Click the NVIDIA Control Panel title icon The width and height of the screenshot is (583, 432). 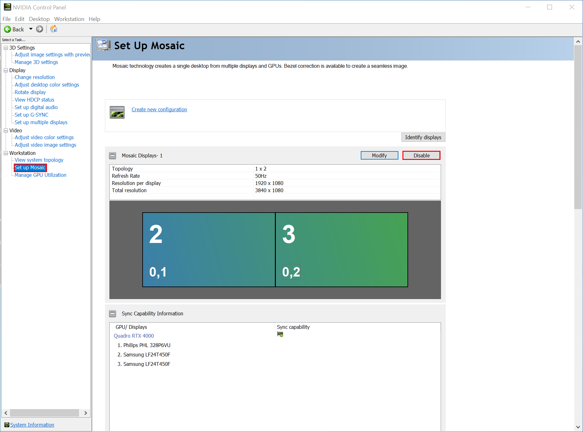pyautogui.click(x=7, y=7)
